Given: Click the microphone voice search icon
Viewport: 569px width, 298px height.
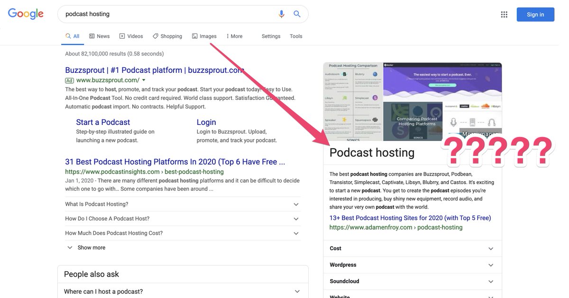Looking at the screenshot, I should pyautogui.click(x=282, y=14).
